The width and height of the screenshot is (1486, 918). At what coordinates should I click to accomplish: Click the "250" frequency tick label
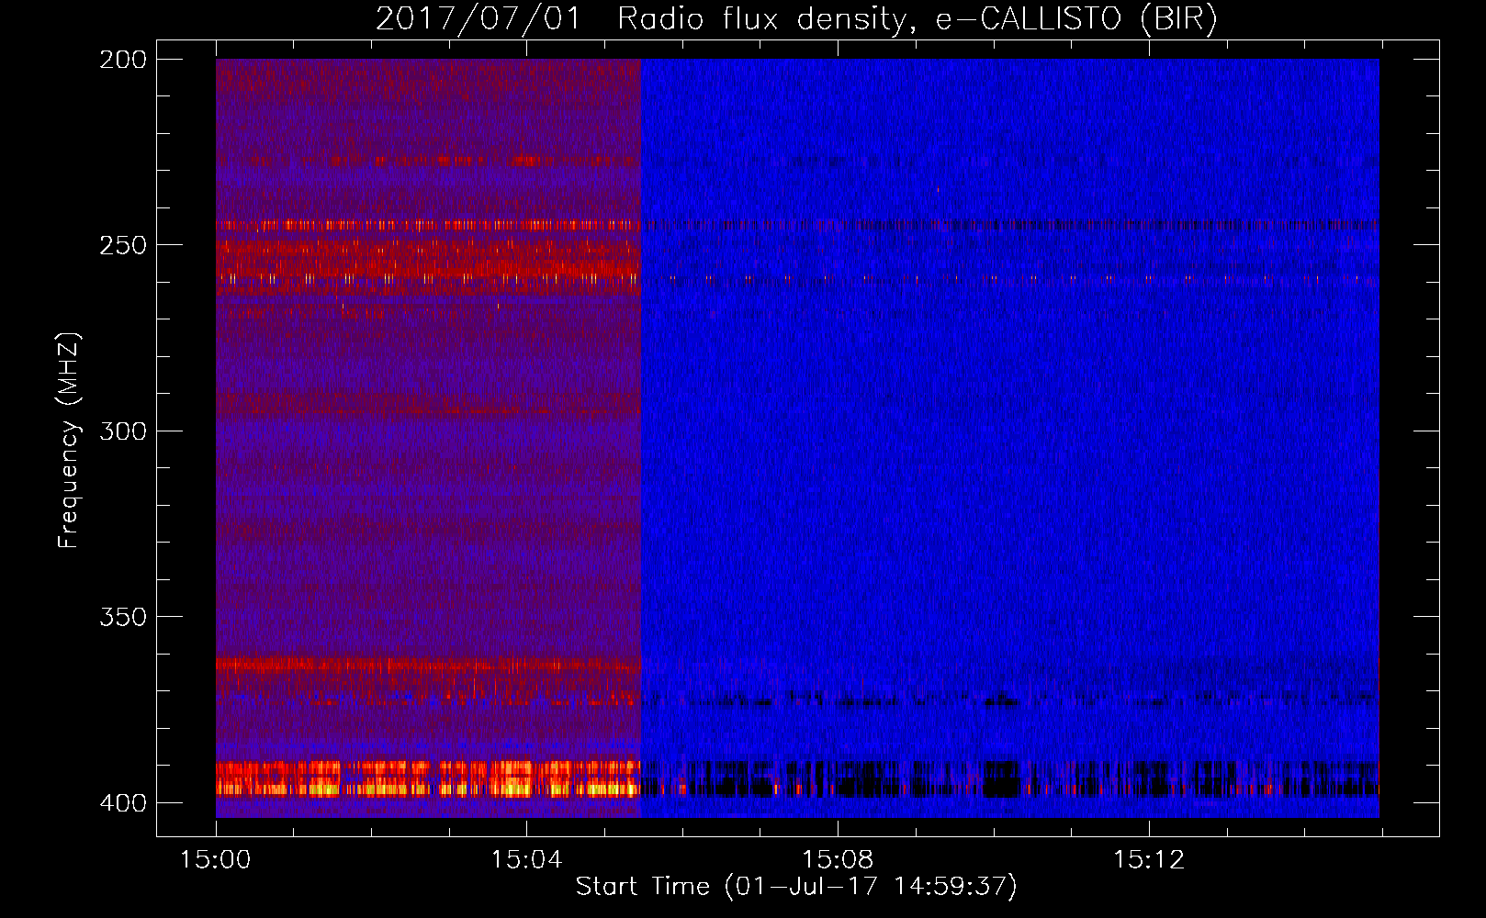tap(123, 245)
